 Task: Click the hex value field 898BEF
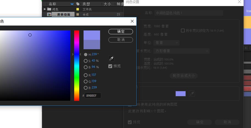click(93, 96)
